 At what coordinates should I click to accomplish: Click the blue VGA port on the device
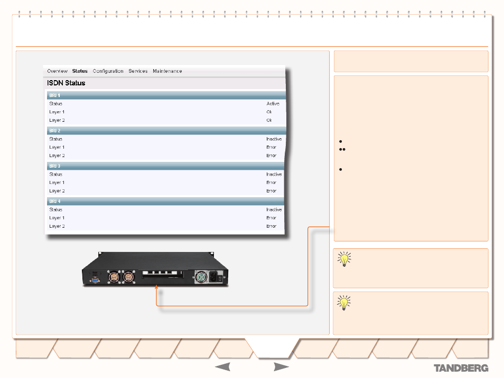[95, 280]
